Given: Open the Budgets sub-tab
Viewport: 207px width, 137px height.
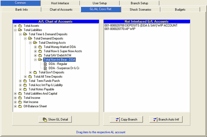Looking at the screenshot, I should tap(180, 10).
